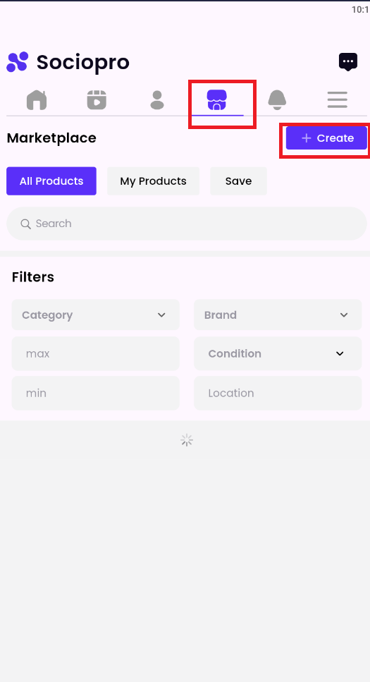Open the notifications bell icon
Image resolution: width=370 pixels, height=682 pixels.
pos(277,100)
